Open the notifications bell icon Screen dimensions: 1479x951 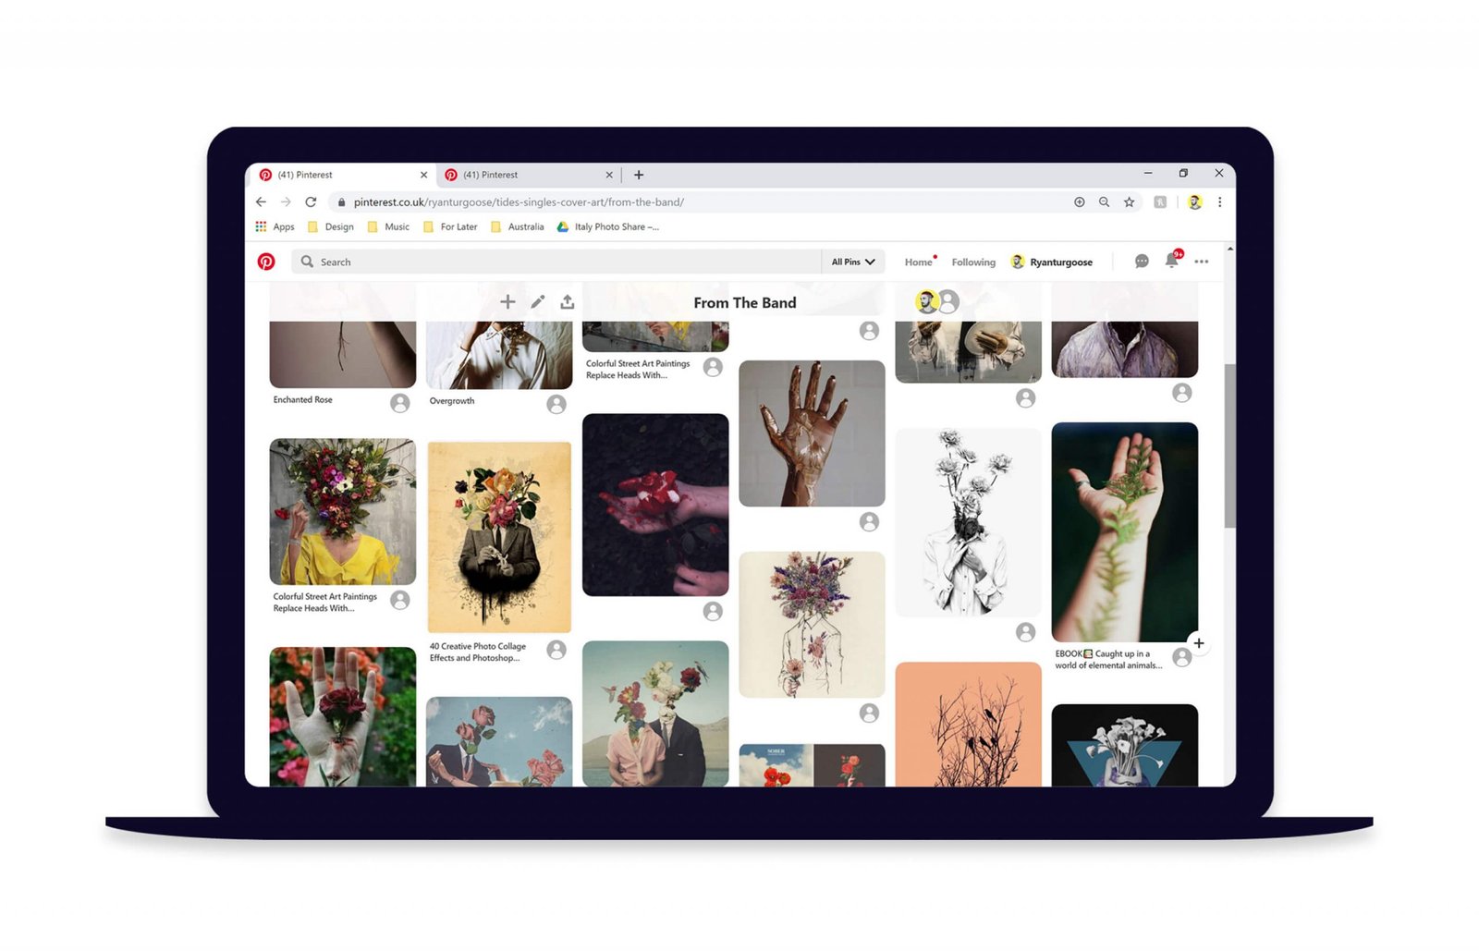tap(1171, 261)
